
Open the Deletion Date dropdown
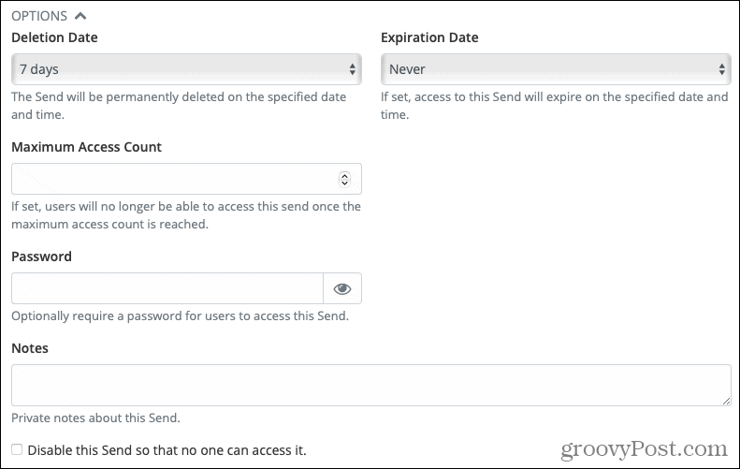click(186, 69)
